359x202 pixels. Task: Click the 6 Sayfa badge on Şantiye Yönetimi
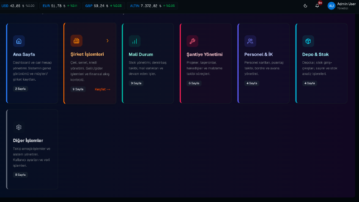194,83
